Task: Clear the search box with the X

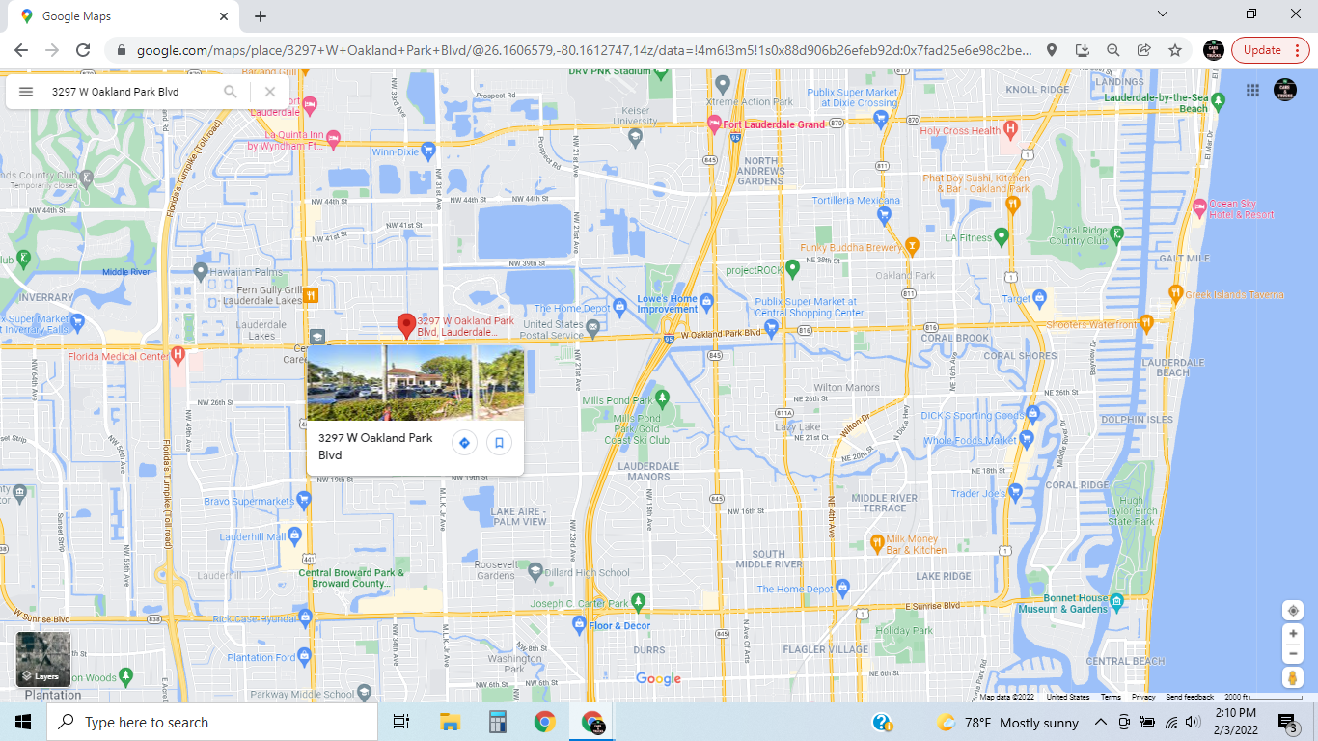Action: pyautogui.click(x=270, y=92)
